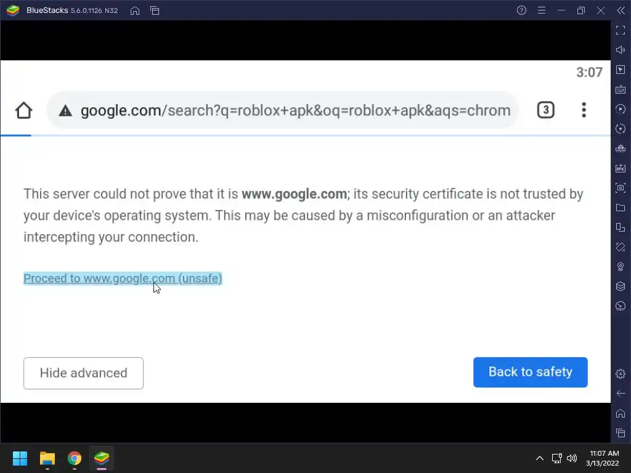This screenshot has height=473, width=631.
Task: Open the taskbar clock and date
Action: click(x=603, y=458)
